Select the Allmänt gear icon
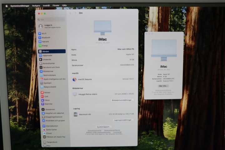The height and width of the screenshot is (150, 225). (x=40, y=51)
